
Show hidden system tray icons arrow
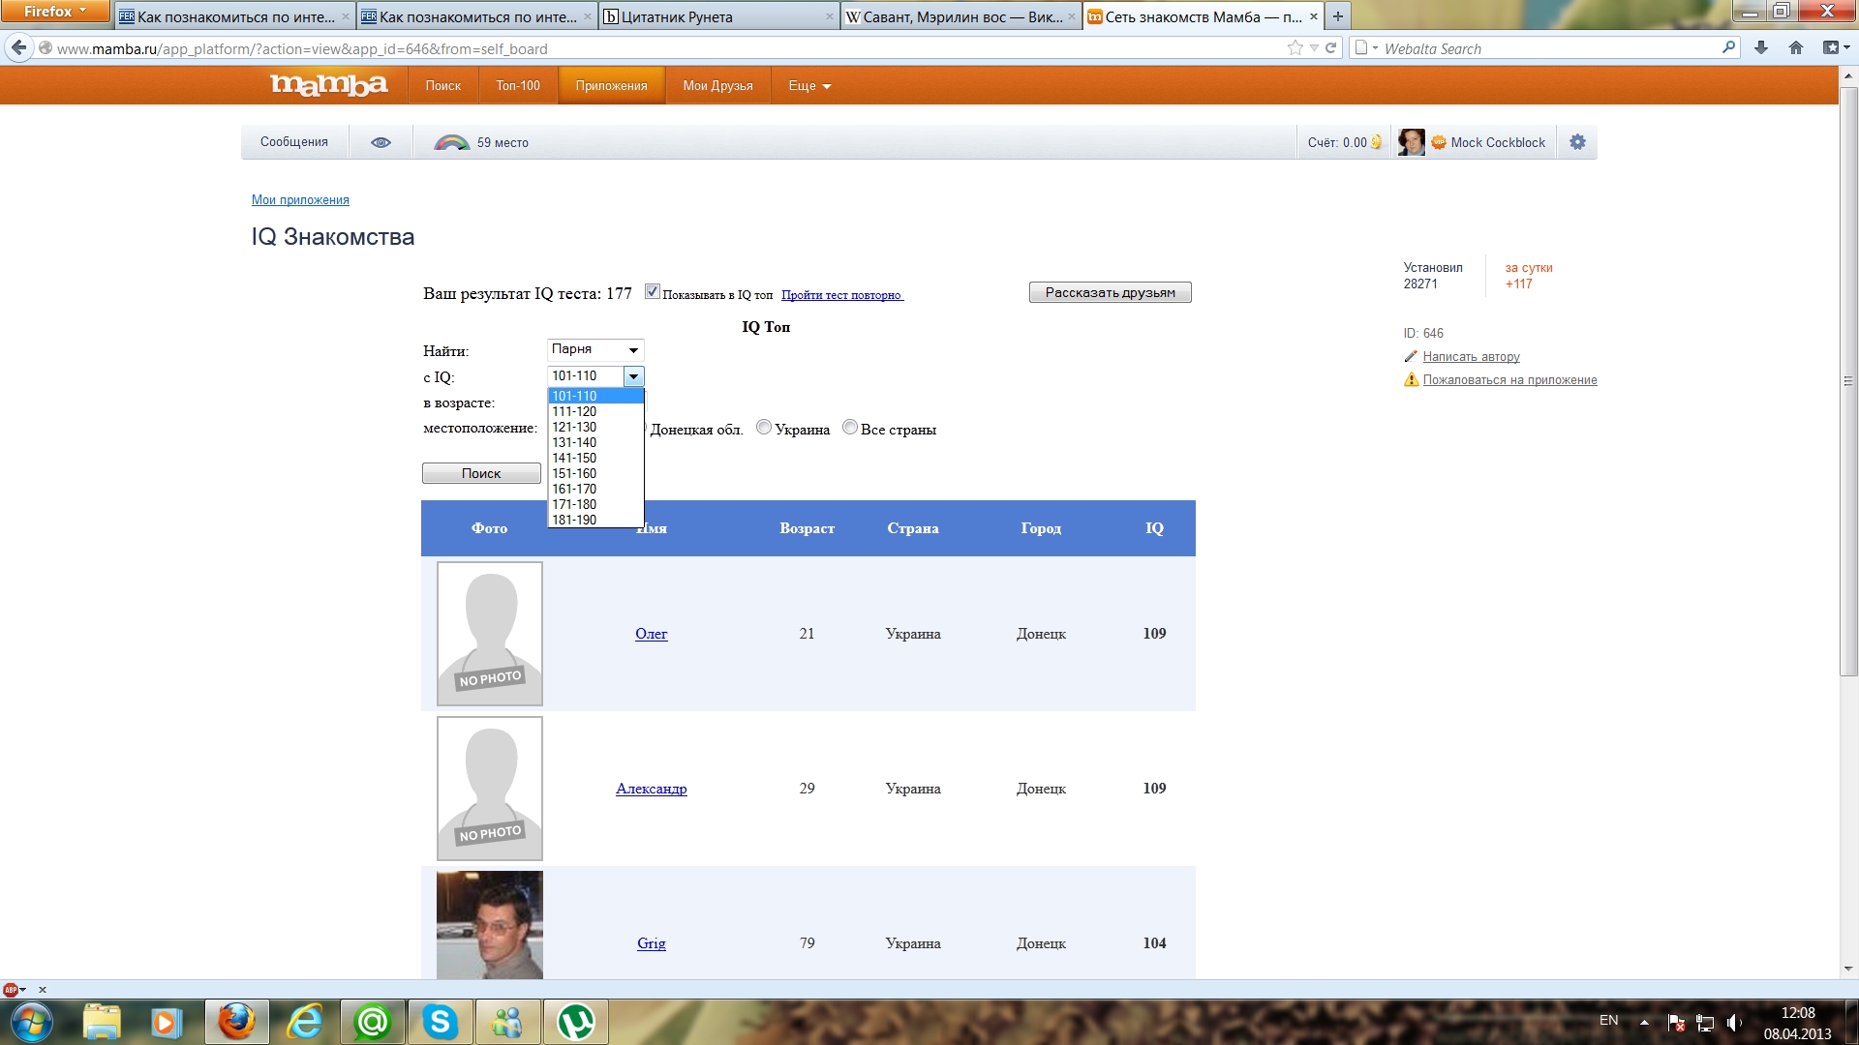(1644, 1022)
